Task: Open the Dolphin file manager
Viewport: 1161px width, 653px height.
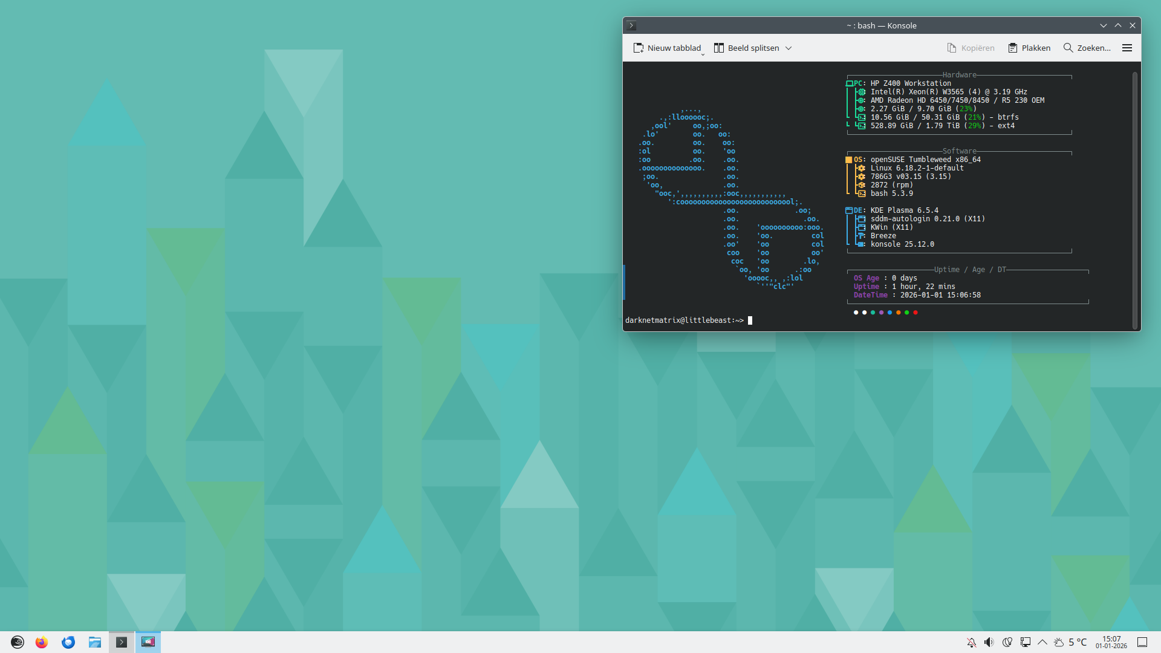Action: (95, 642)
